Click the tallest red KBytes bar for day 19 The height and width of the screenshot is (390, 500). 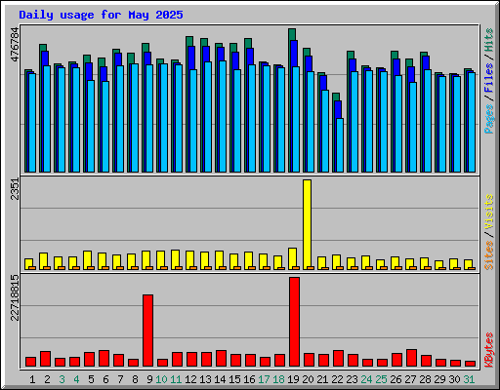click(x=294, y=322)
